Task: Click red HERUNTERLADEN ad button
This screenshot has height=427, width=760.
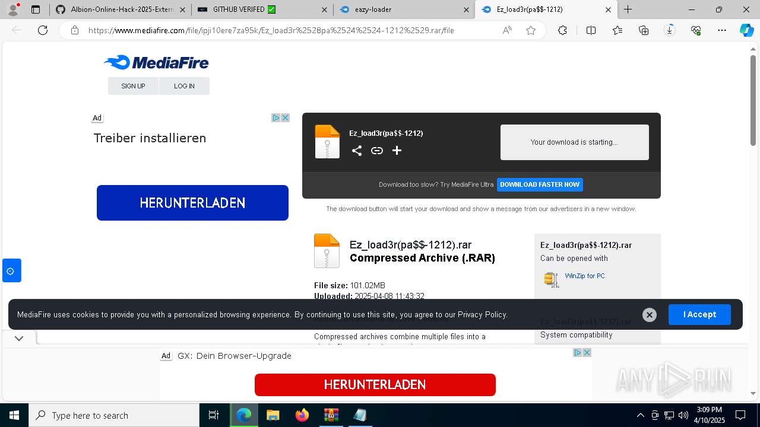Action: (375, 385)
